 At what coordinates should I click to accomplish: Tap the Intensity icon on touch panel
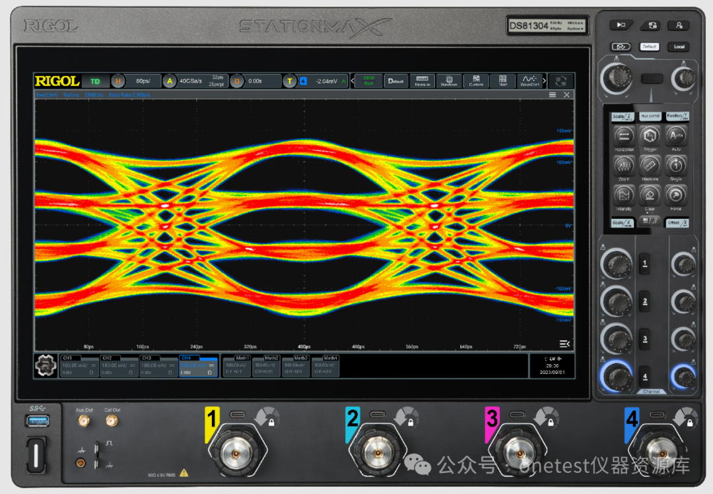pos(624,196)
